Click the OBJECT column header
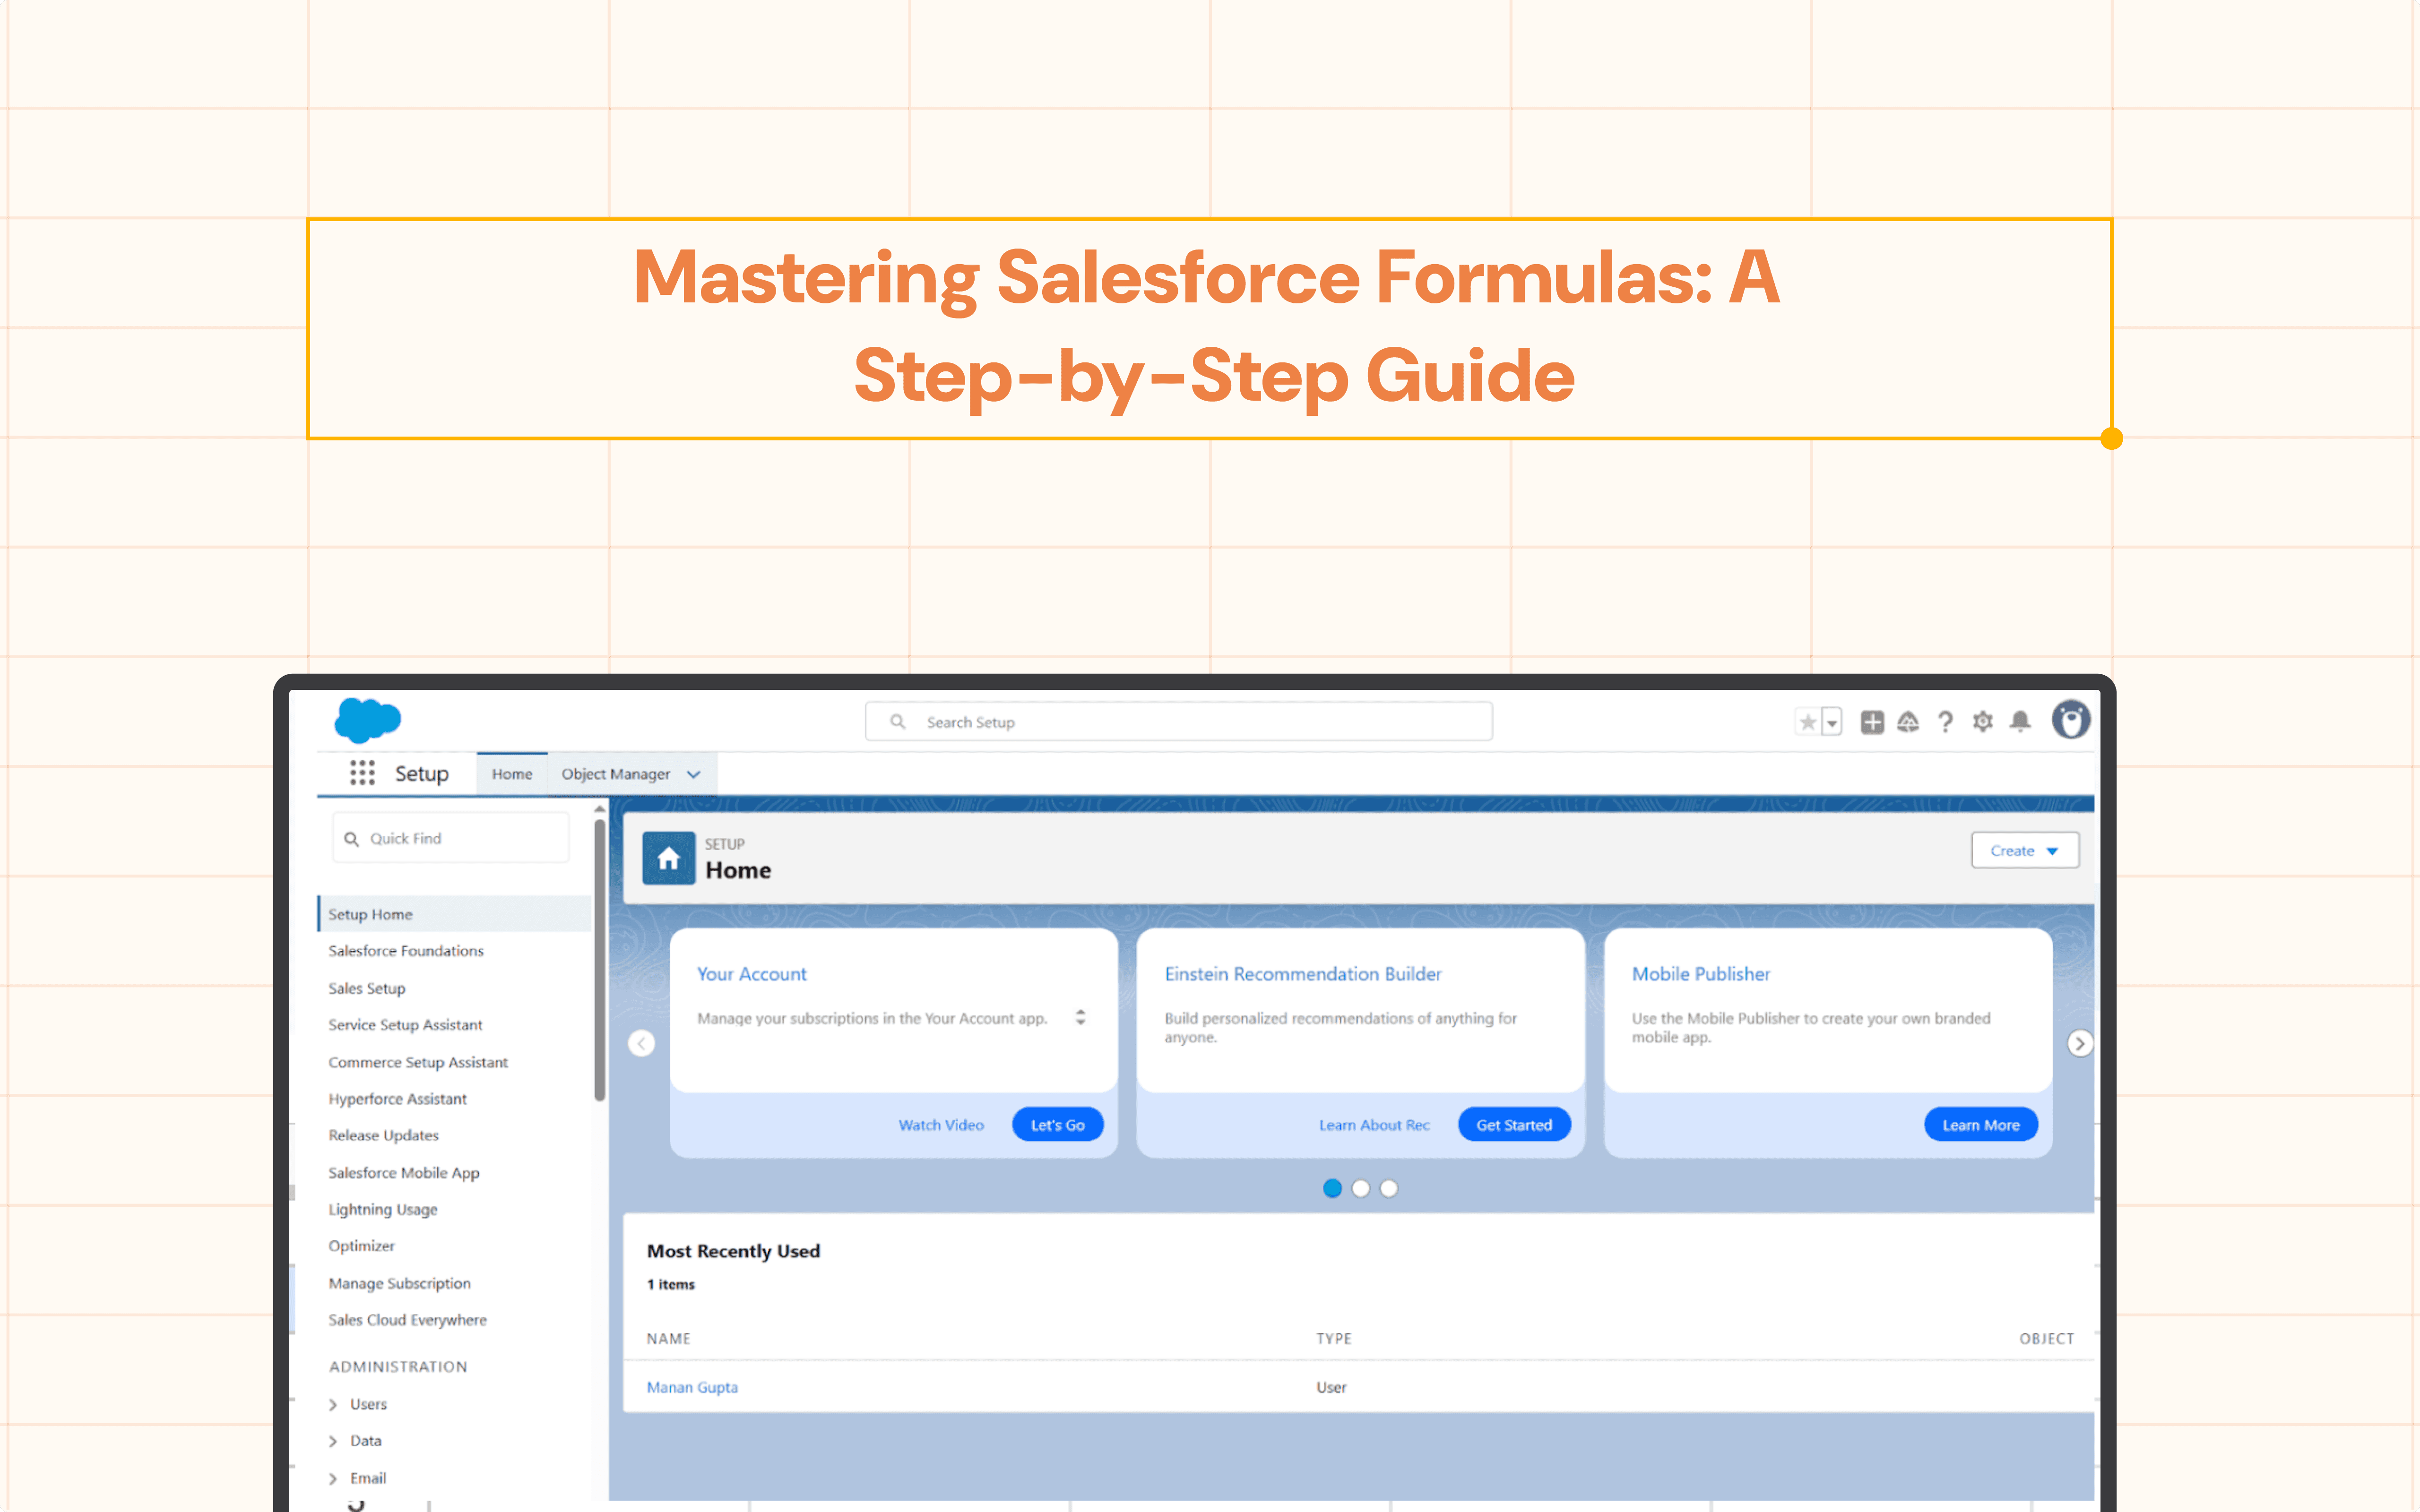This screenshot has height=1512, width=2420. click(x=2046, y=1338)
